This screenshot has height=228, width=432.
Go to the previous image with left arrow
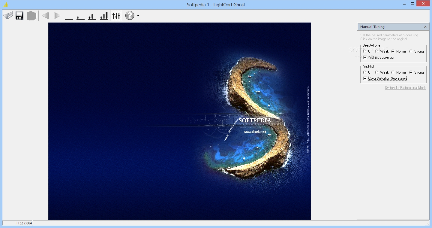pos(46,16)
